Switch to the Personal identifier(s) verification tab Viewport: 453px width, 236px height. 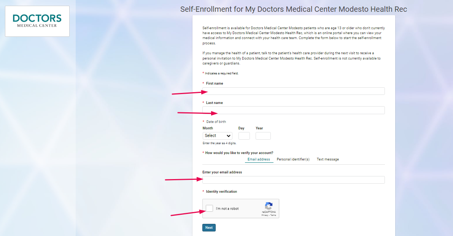coord(293,159)
